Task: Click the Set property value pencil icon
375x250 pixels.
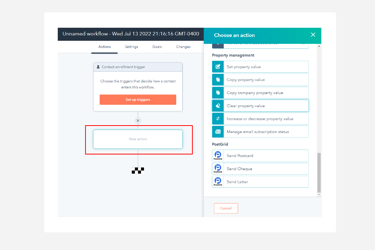Action: 218,67
